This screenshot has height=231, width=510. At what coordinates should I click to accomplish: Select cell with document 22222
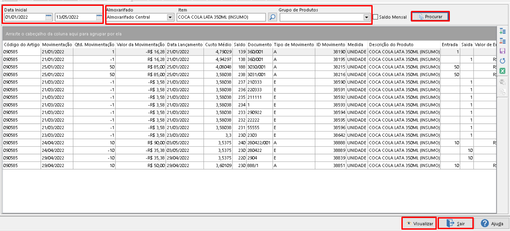coord(260,120)
